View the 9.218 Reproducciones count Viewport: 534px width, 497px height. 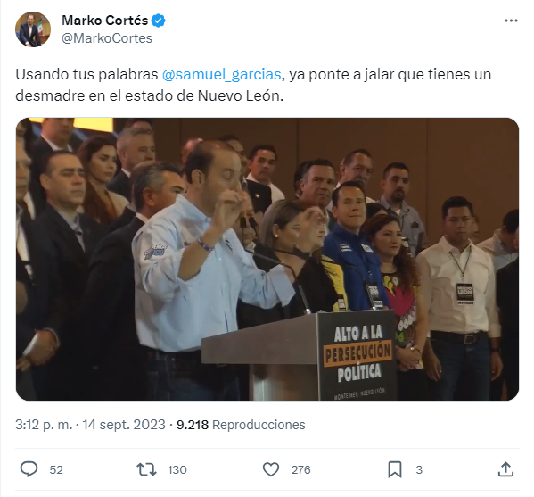pos(241,425)
